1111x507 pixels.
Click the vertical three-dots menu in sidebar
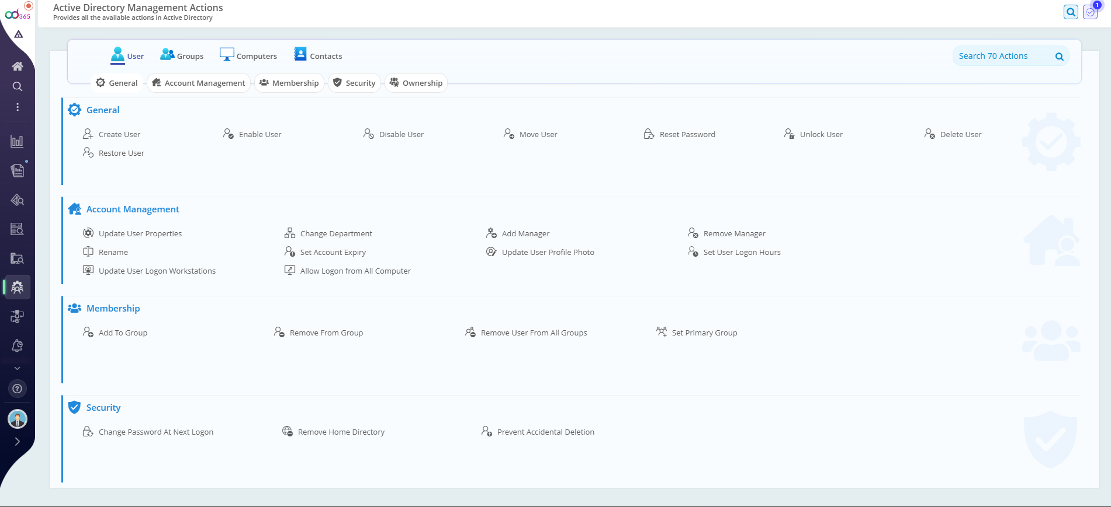18,107
